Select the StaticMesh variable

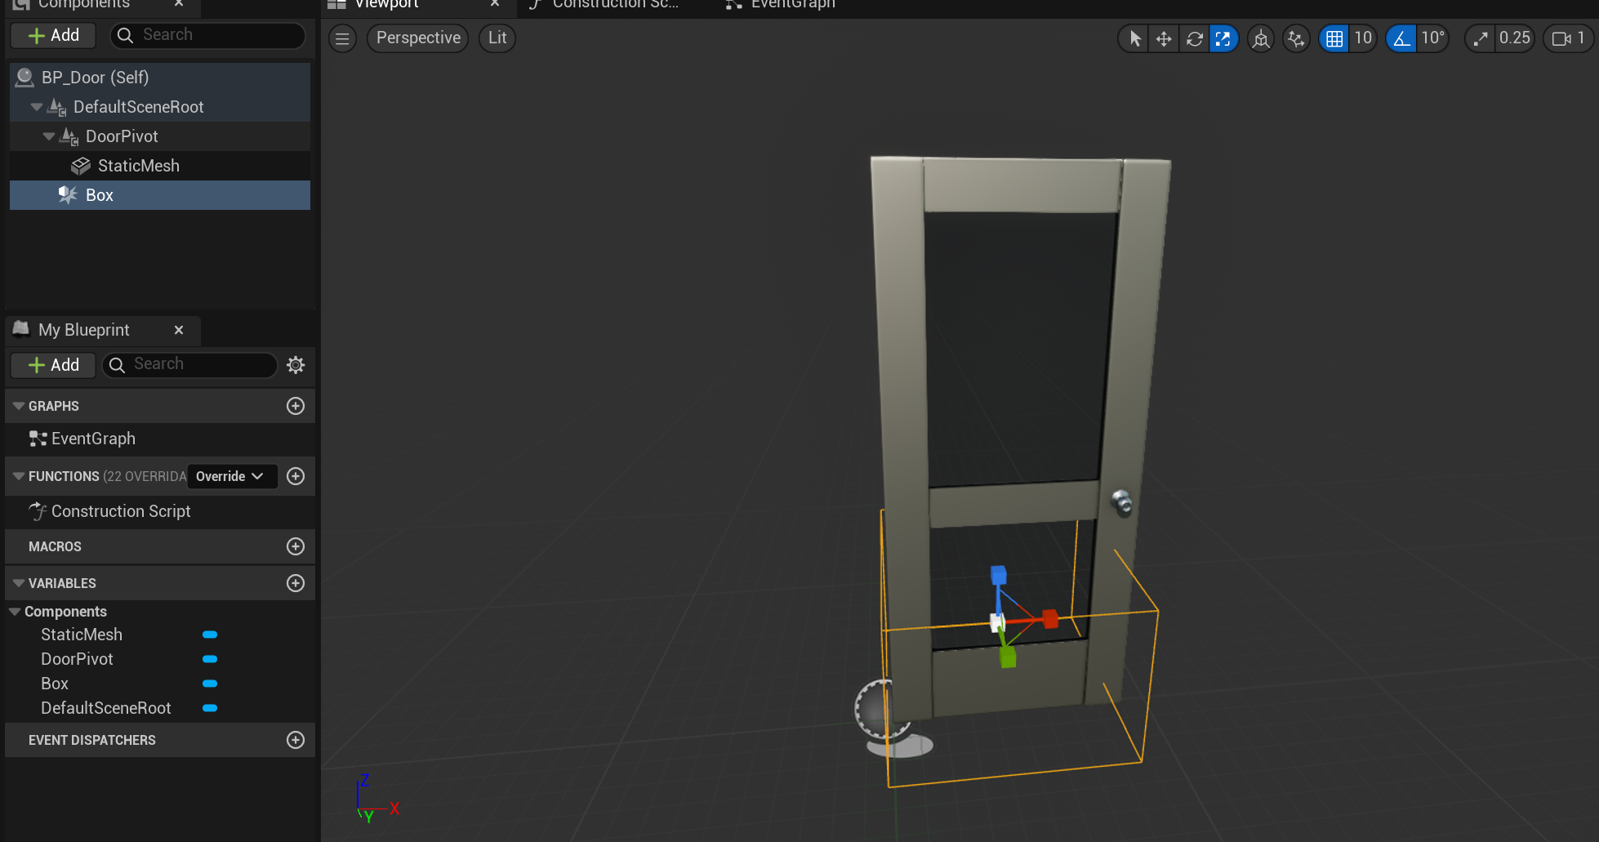pos(82,635)
